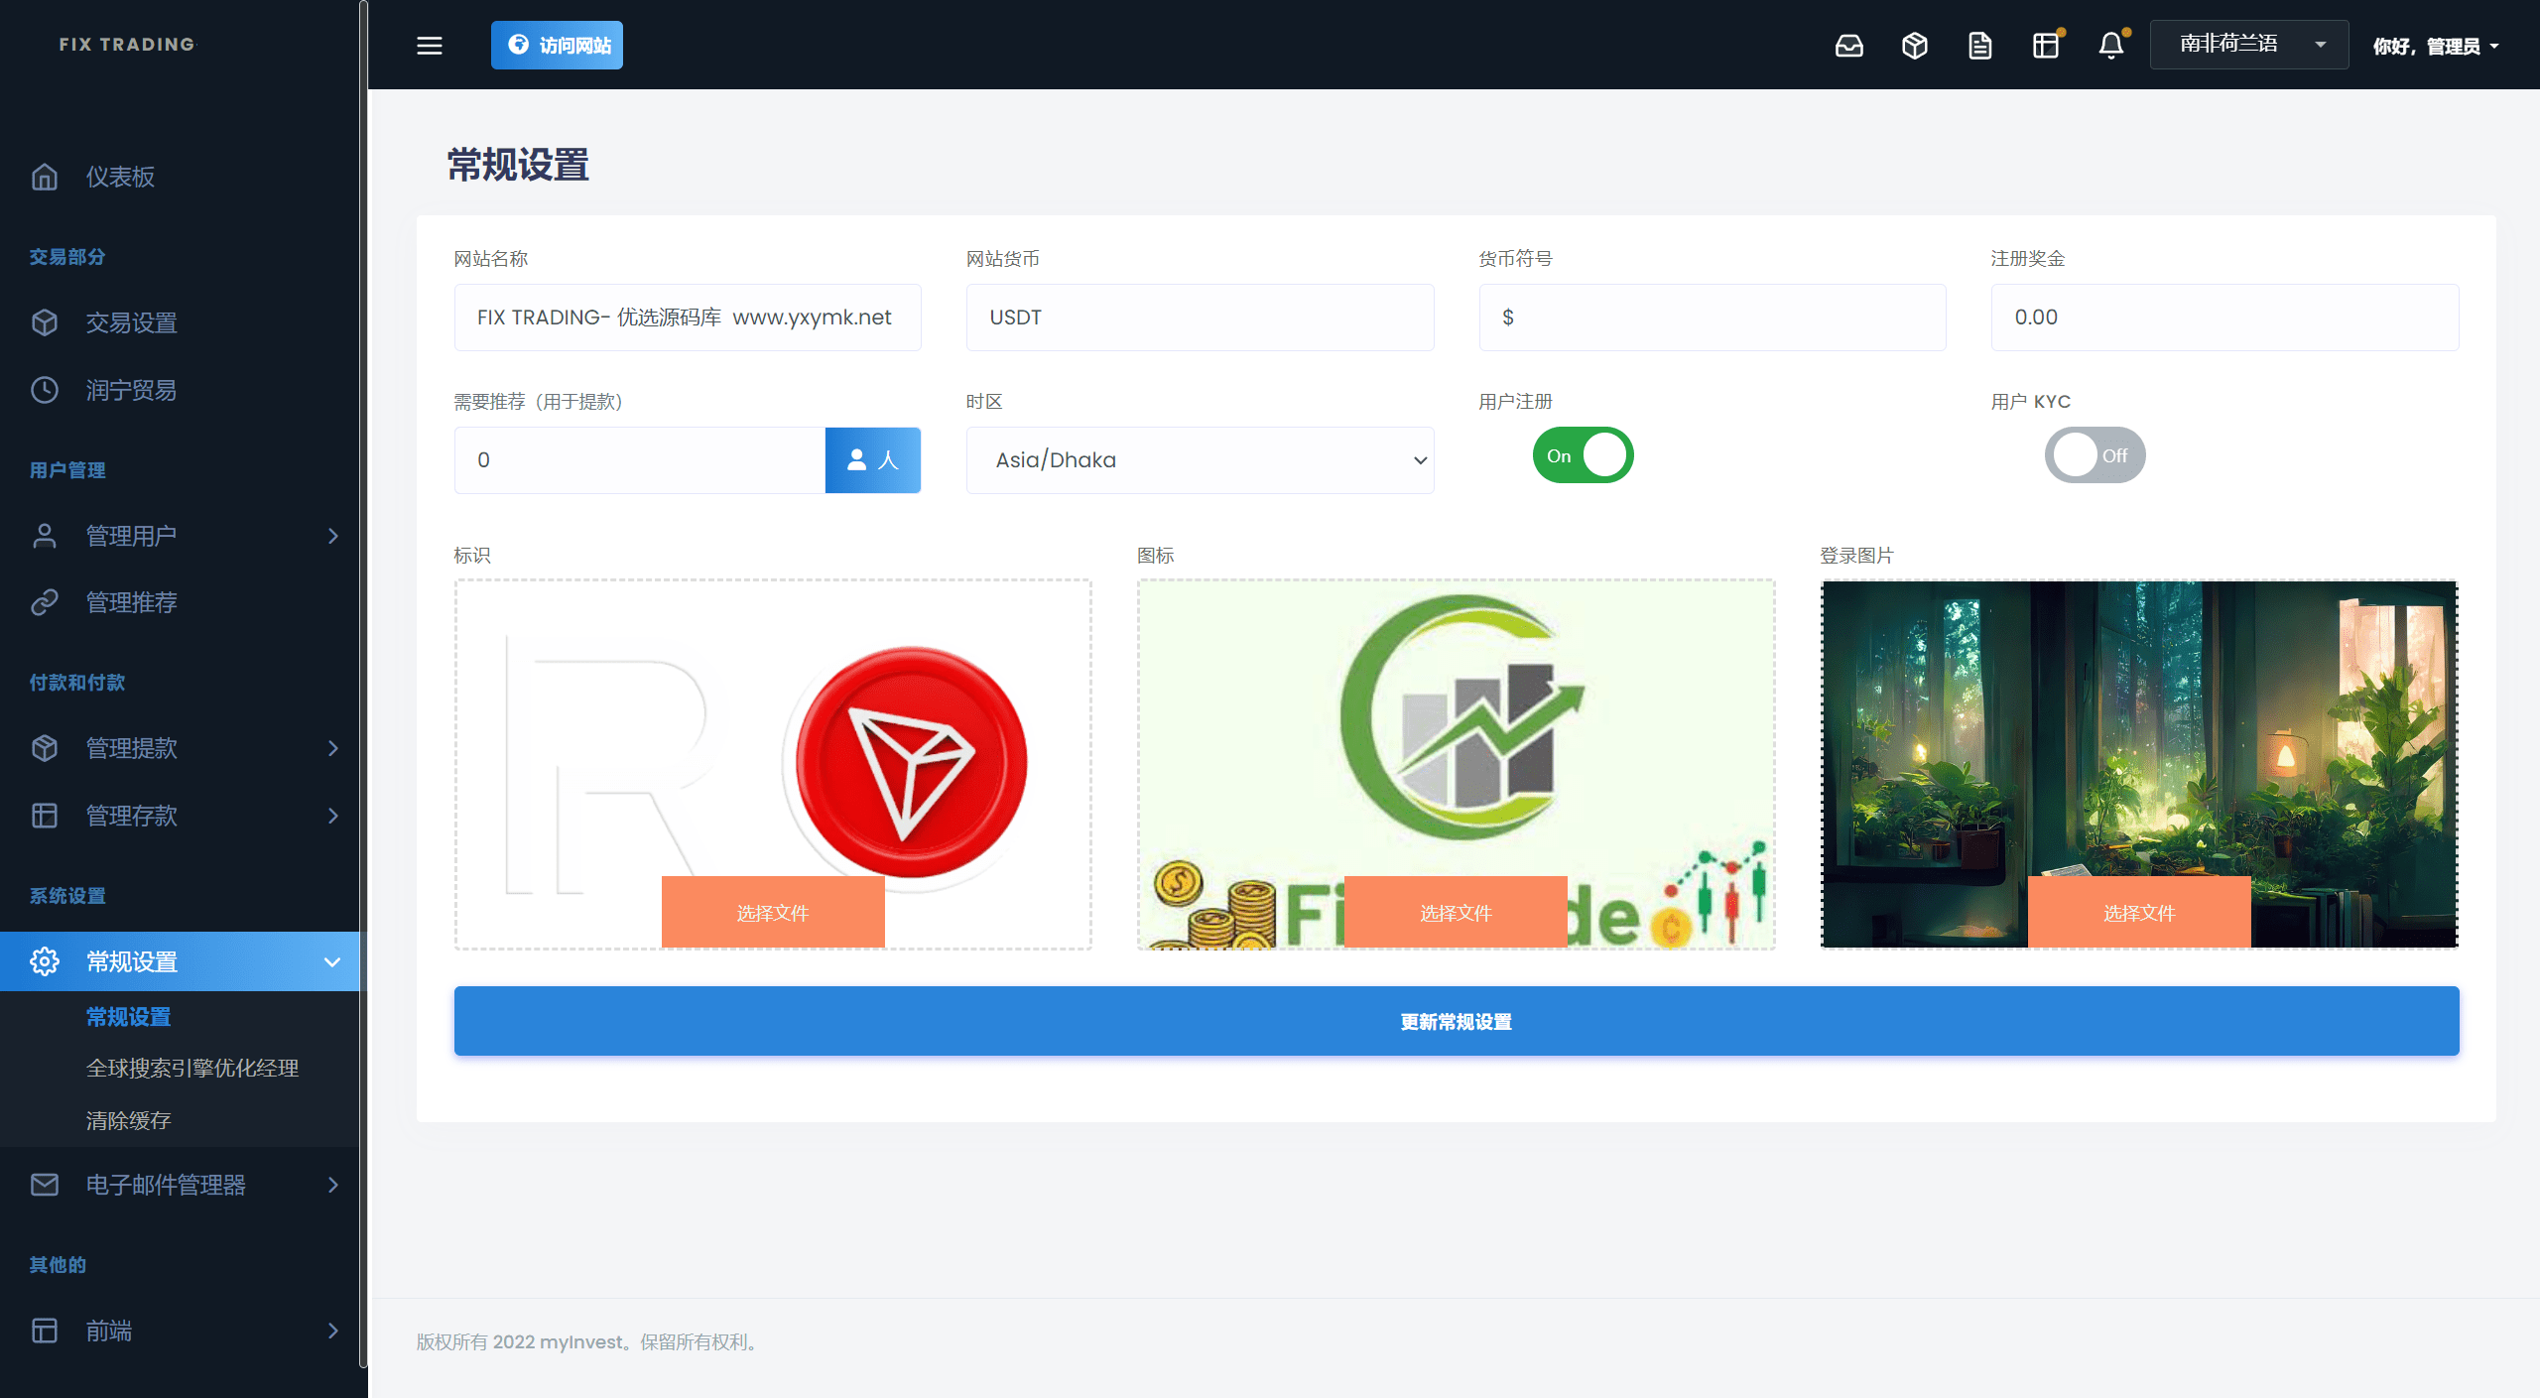
Task: Click the 网站名称 input field
Action: 689,317
